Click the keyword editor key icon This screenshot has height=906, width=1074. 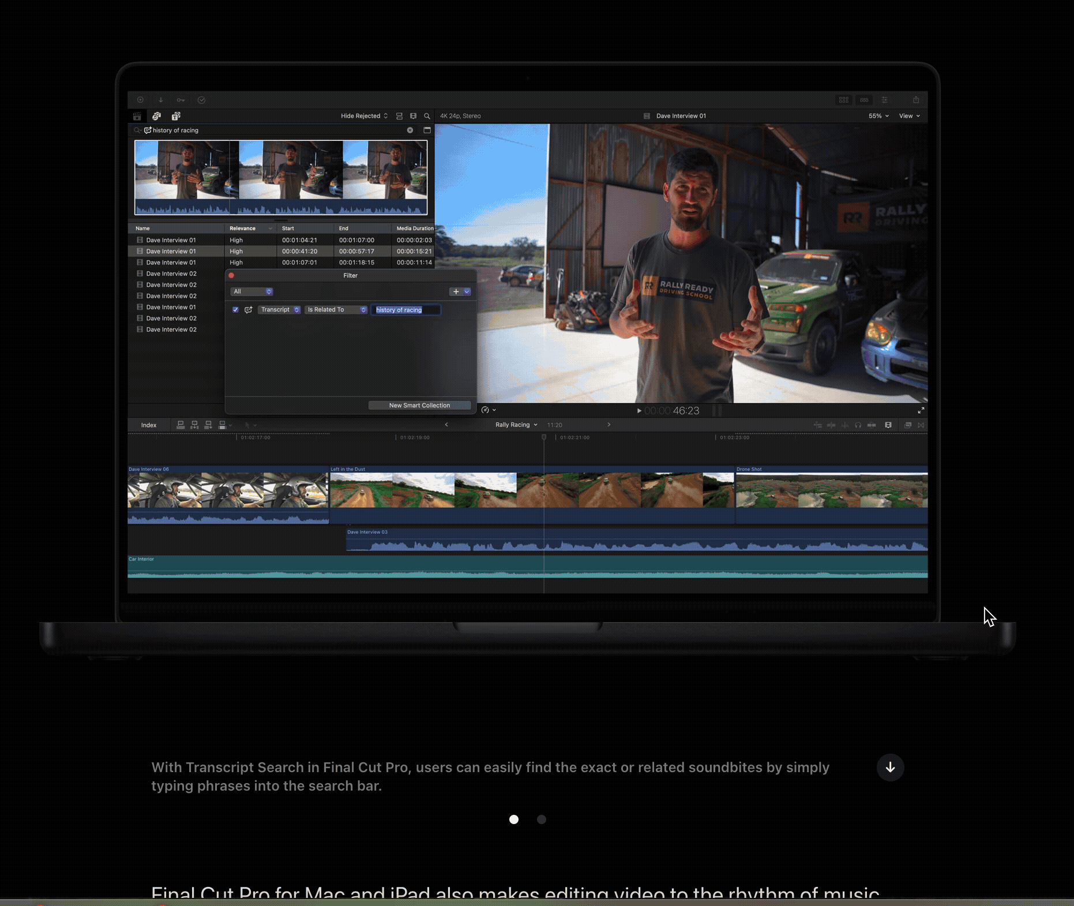pos(181,100)
